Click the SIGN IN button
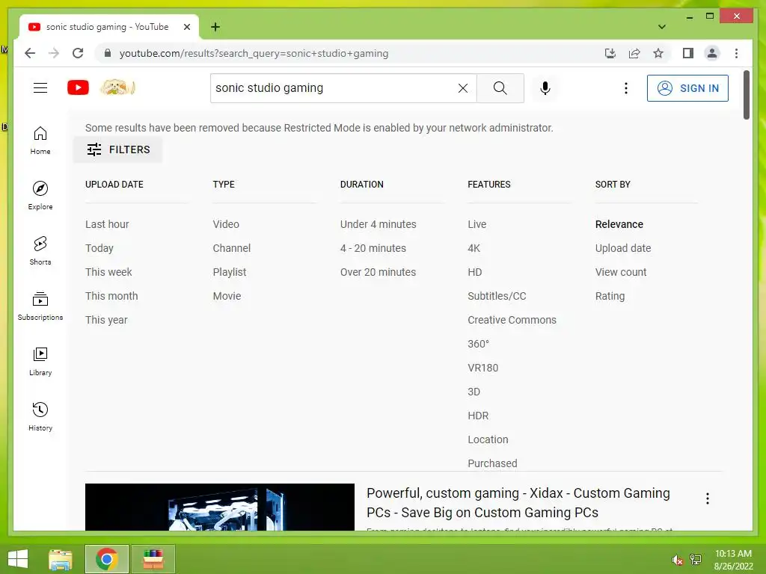 point(687,88)
